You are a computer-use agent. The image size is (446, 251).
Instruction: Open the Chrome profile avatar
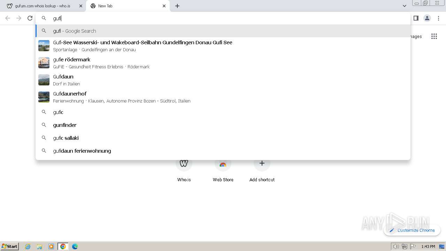tap(427, 18)
